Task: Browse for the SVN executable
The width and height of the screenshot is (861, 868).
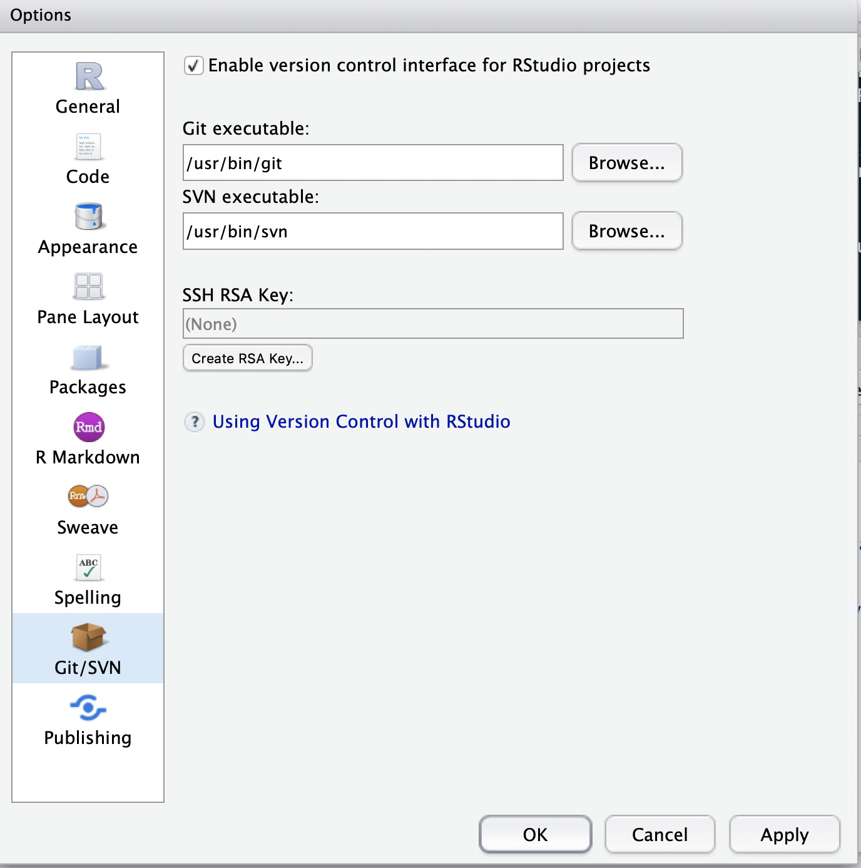Action: tap(627, 231)
